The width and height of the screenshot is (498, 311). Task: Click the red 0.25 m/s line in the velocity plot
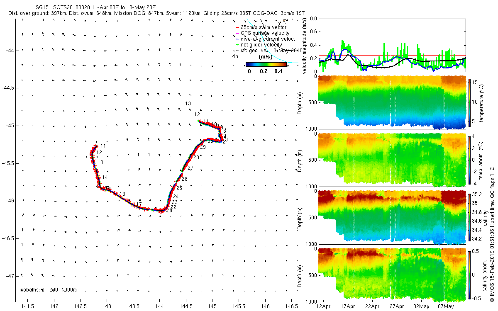[x=392, y=55]
